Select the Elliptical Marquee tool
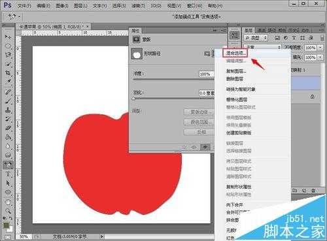 (8, 46)
